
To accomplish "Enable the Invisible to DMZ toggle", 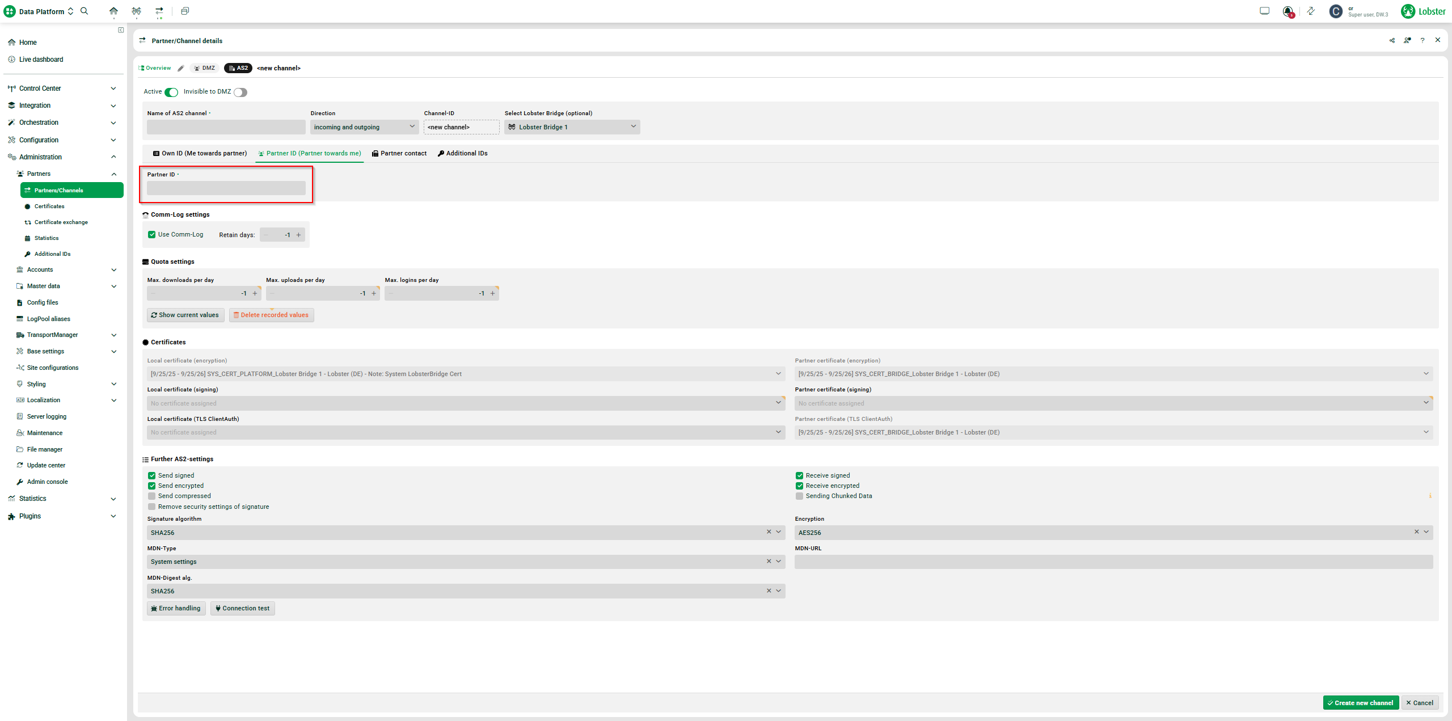I will coord(240,92).
